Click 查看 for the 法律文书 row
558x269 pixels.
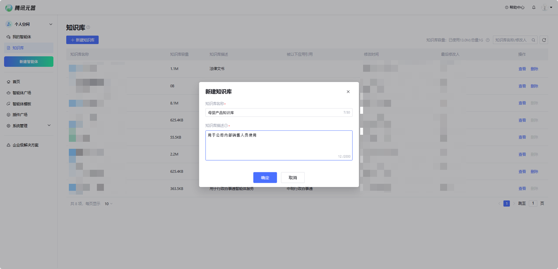click(x=522, y=69)
